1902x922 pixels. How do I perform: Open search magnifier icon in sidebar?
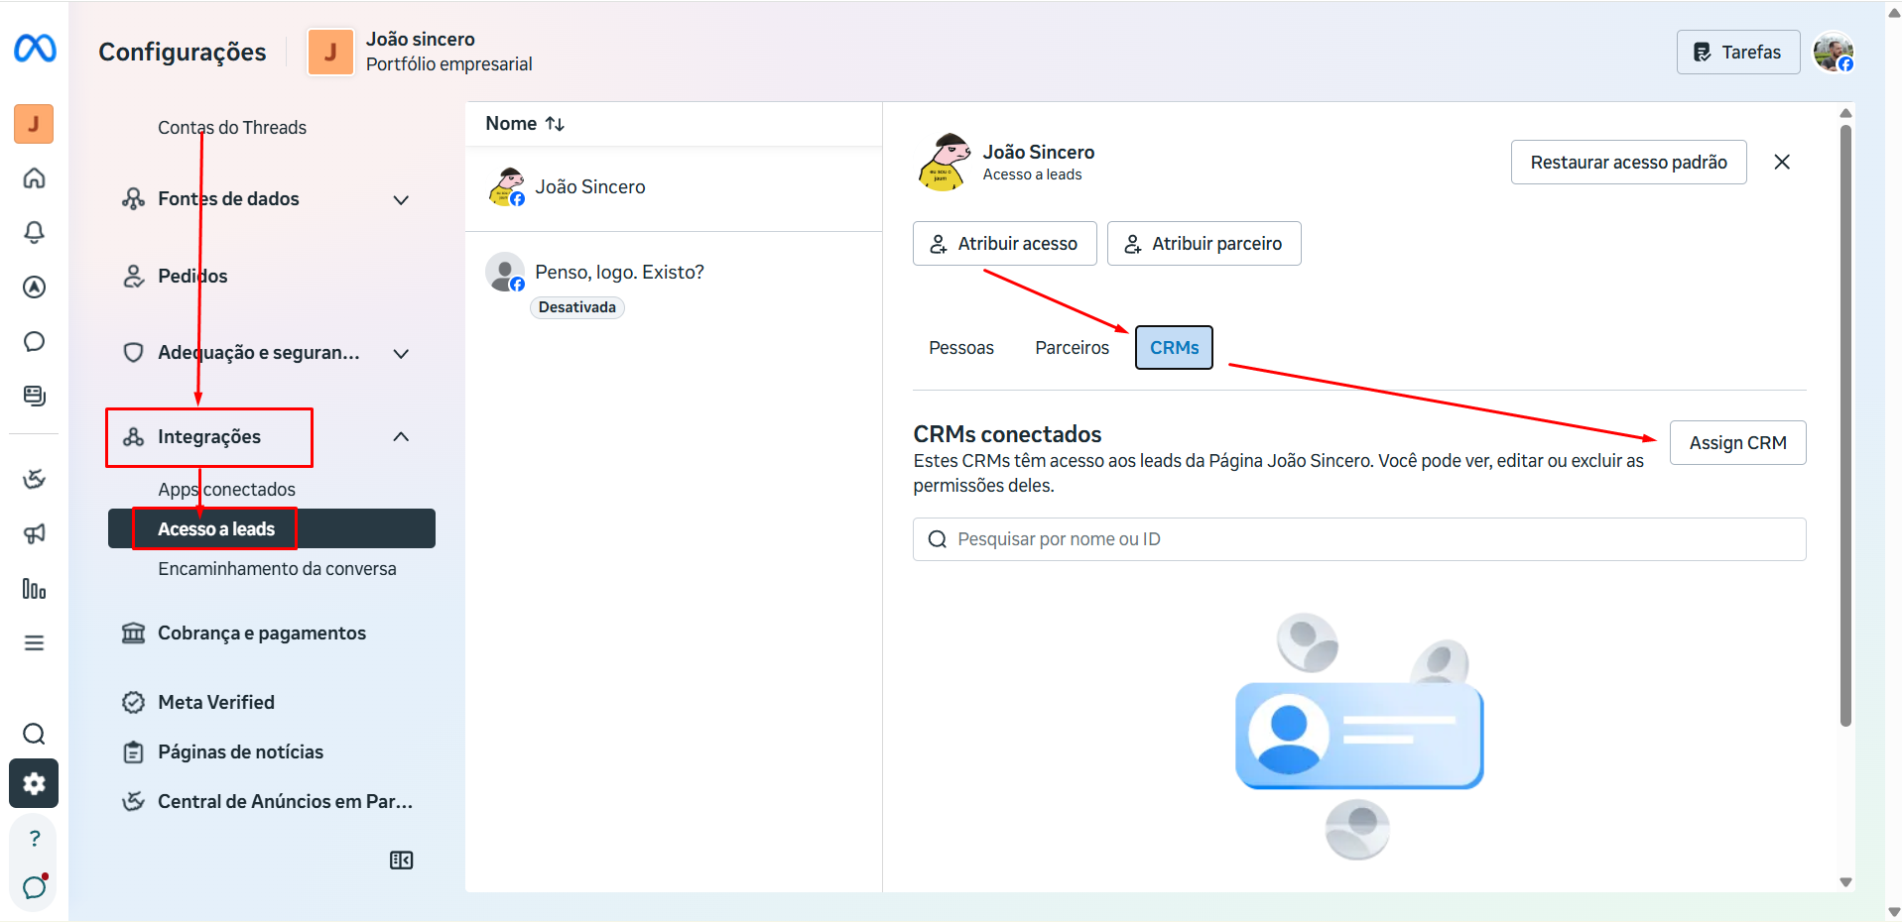point(34,734)
